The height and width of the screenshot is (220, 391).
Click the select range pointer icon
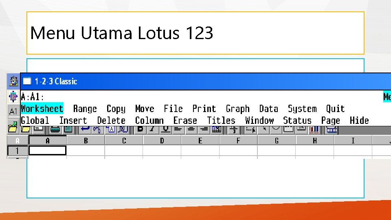point(250,129)
